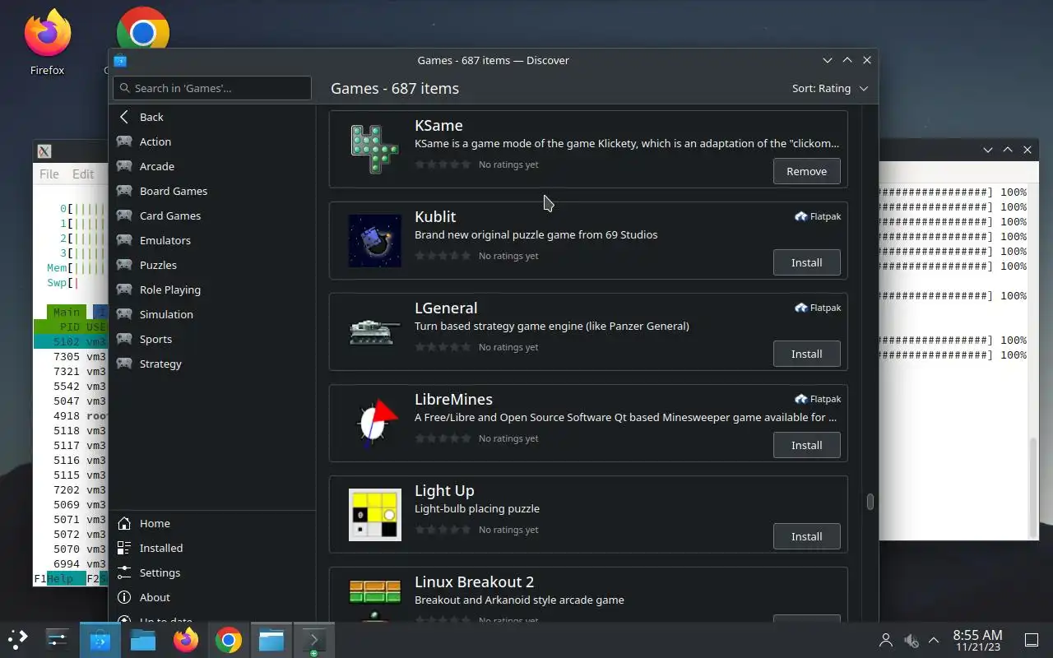
Task: Click the Light Up app icon
Action: coord(375,514)
